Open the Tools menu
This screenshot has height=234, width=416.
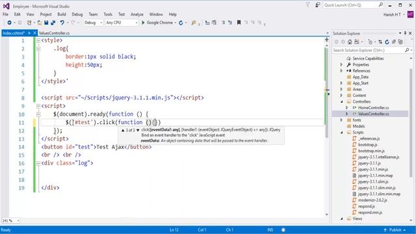tap(108, 14)
